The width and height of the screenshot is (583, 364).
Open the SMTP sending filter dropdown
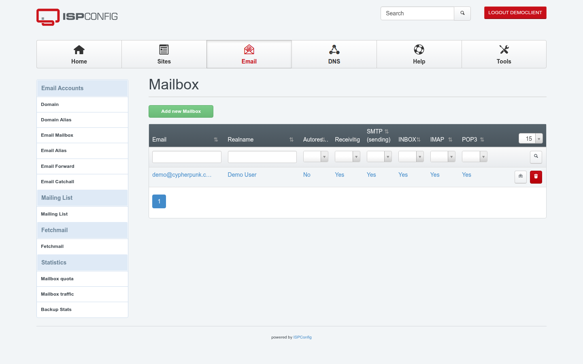pos(379,157)
